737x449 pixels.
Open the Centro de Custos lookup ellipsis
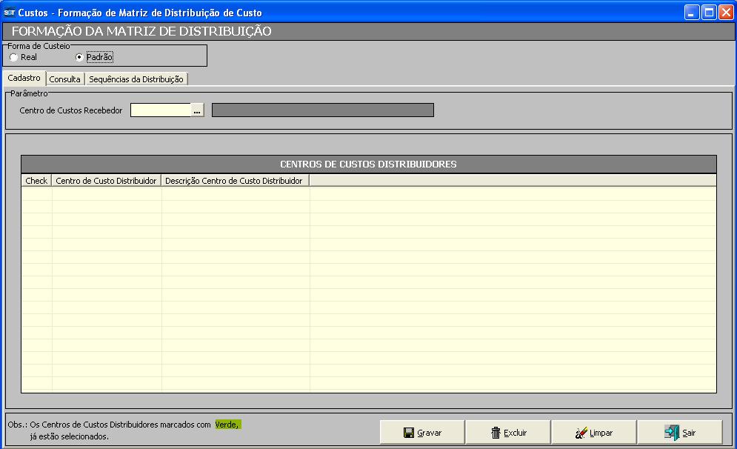[x=197, y=110]
